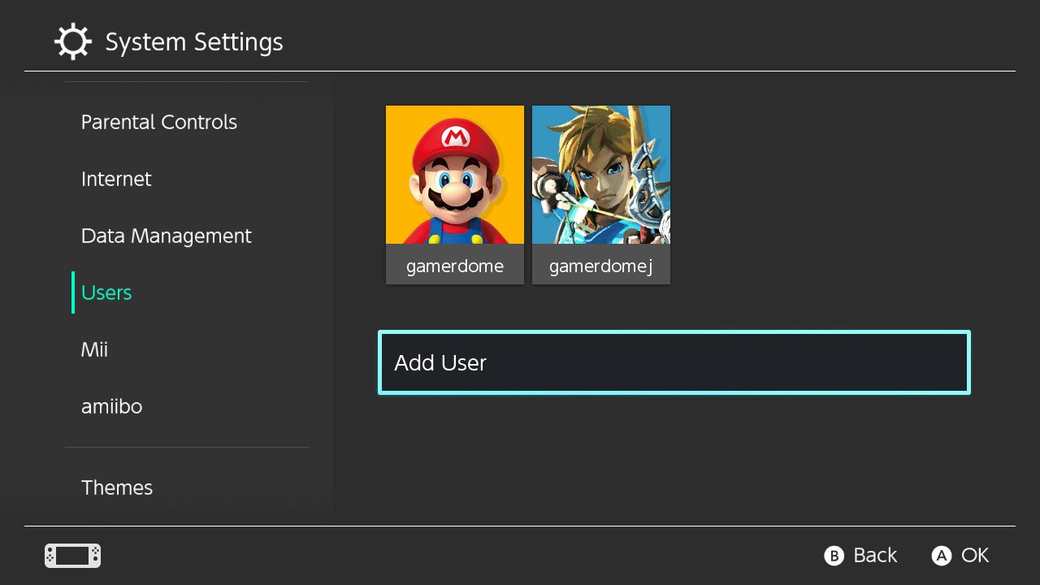The height and width of the screenshot is (585, 1040).
Task: Open the Mii settings section
Action: pos(94,349)
